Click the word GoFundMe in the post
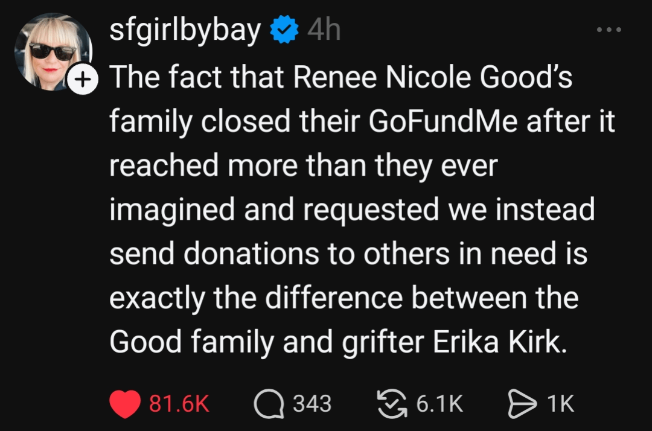Screen dimensions: 652x431 (x=443, y=121)
